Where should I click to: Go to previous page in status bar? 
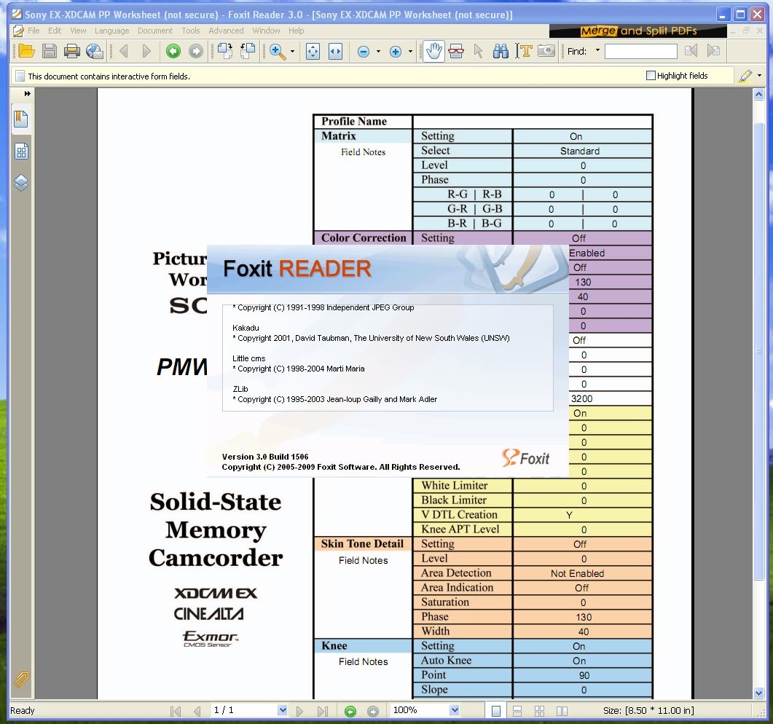tap(197, 711)
